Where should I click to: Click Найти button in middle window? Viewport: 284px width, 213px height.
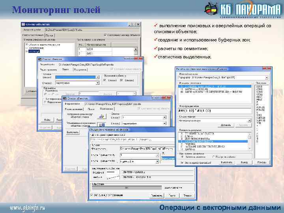[47, 120]
